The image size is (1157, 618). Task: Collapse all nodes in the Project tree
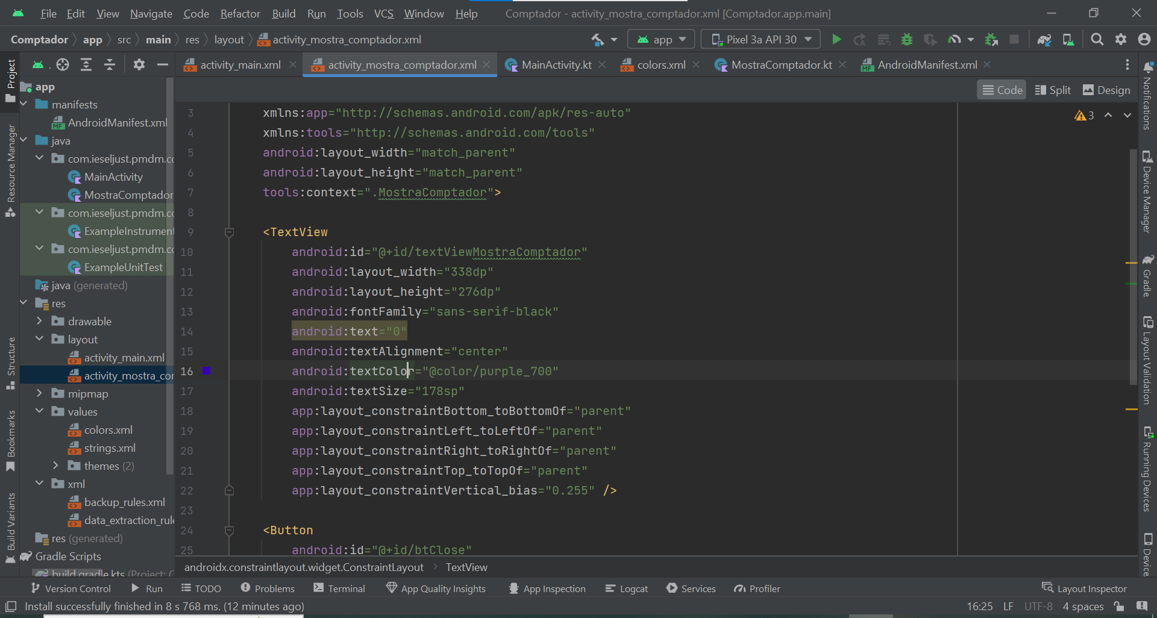click(109, 64)
